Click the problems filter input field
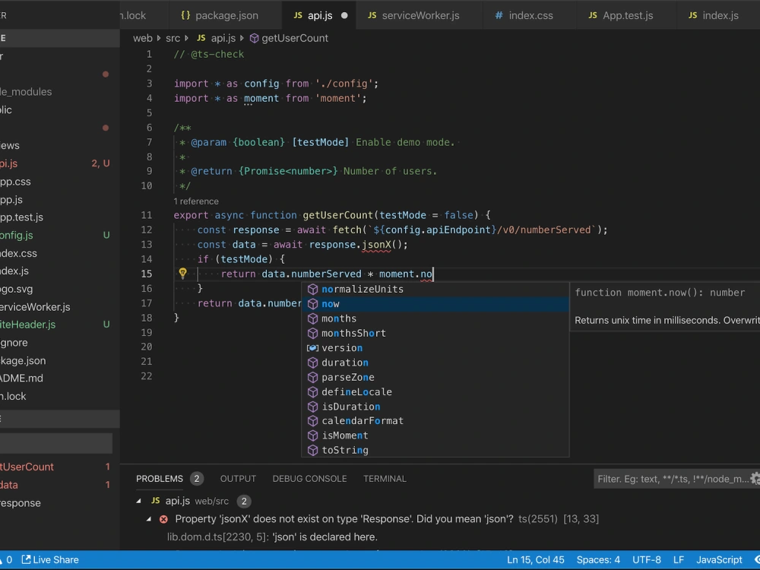The image size is (760, 570). pos(671,479)
